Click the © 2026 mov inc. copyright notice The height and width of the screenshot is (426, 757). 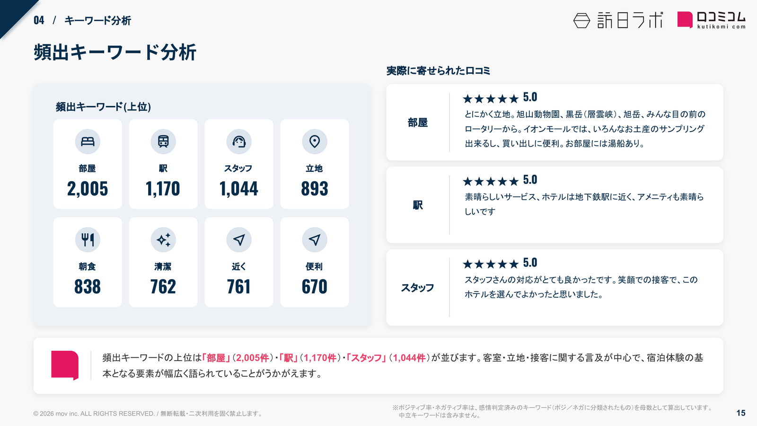pyautogui.click(x=148, y=414)
